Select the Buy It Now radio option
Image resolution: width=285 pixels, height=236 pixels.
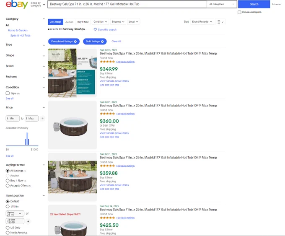pyautogui.click(x=8, y=181)
